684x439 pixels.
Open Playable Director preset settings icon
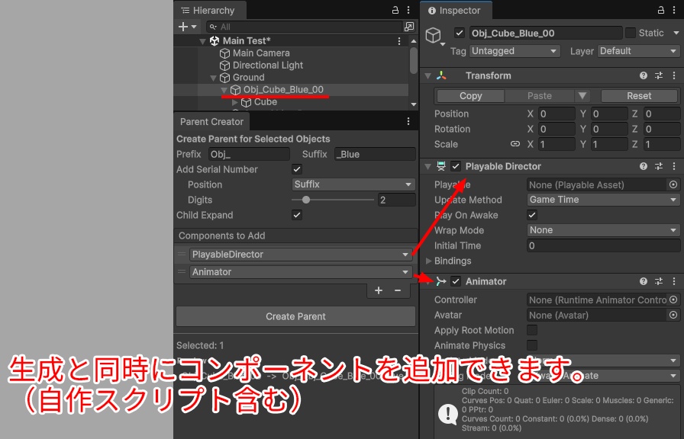click(x=659, y=166)
